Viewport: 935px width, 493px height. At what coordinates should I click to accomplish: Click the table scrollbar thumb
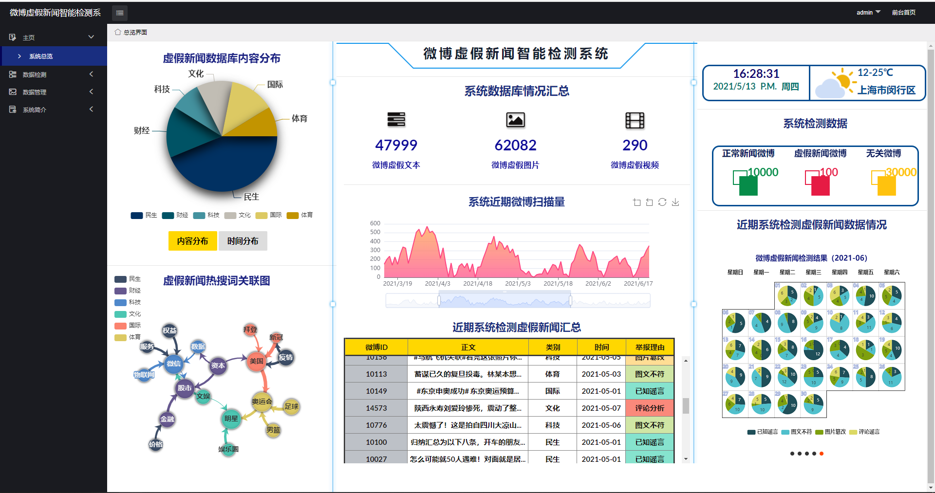686,405
